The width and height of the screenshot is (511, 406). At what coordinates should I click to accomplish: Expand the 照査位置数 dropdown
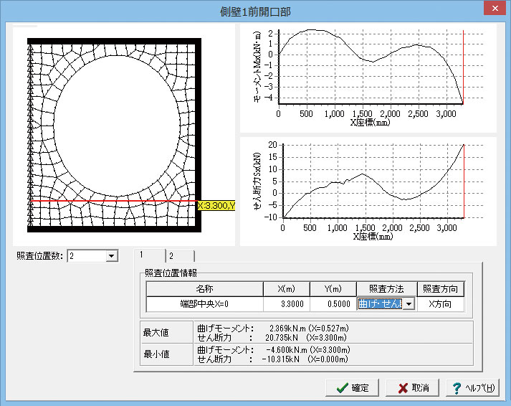pyautogui.click(x=110, y=256)
